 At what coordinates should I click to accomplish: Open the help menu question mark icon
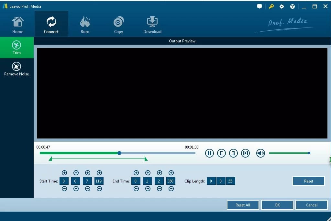[x=292, y=6]
